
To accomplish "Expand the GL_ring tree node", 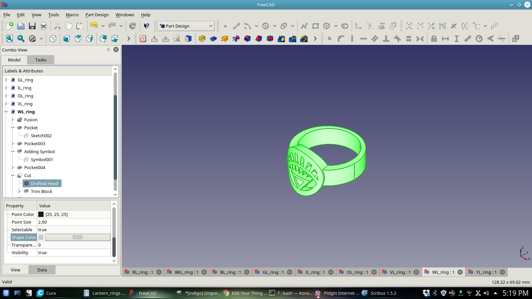I will (x=6, y=80).
